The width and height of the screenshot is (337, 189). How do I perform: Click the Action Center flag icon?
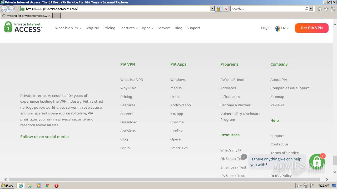pos(312,186)
